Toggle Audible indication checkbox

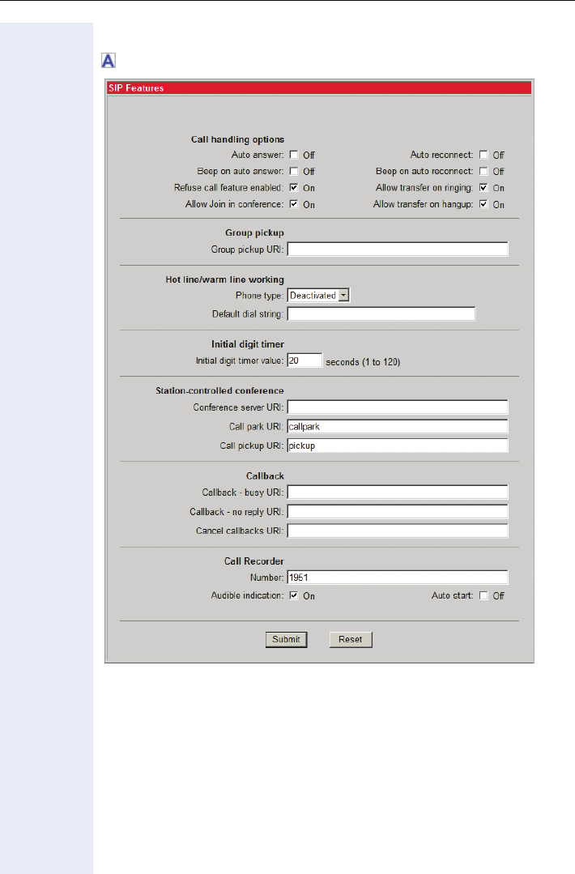(294, 595)
